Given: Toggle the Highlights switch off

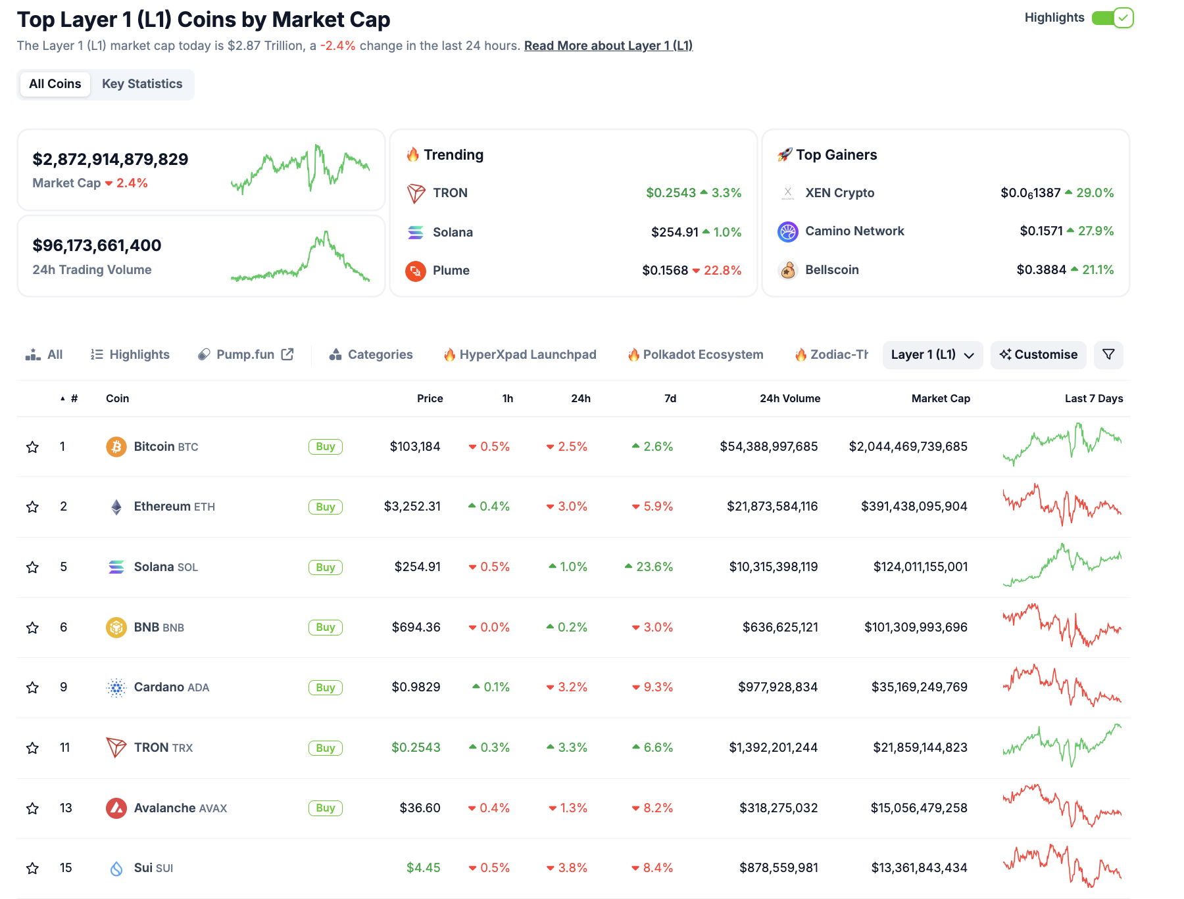Looking at the screenshot, I should click(1112, 18).
